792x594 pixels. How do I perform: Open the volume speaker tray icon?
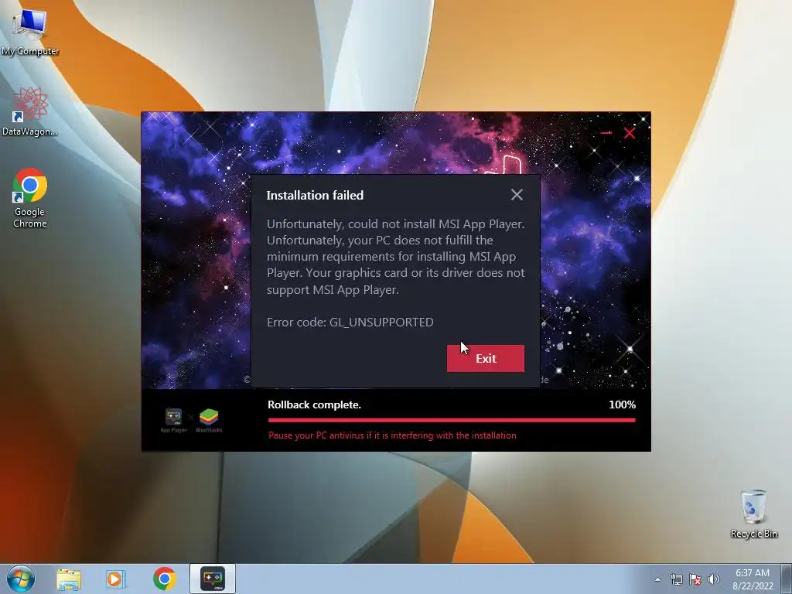tap(714, 579)
